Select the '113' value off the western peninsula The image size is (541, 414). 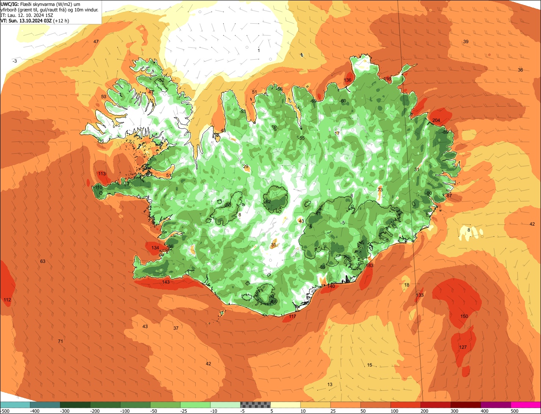pos(102,174)
